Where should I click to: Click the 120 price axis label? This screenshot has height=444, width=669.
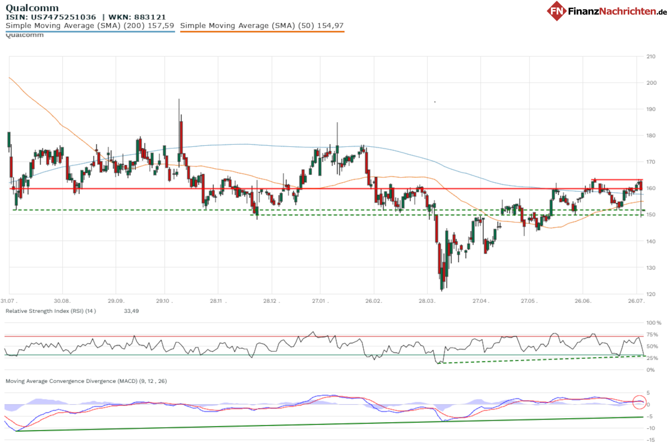click(x=651, y=294)
